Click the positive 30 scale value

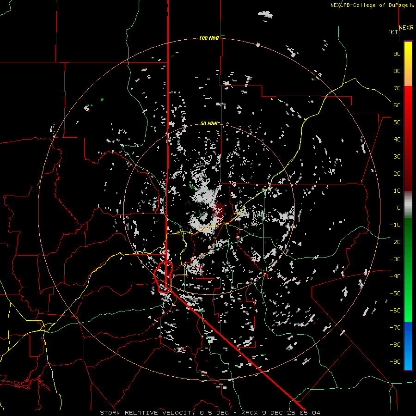click(x=397, y=157)
